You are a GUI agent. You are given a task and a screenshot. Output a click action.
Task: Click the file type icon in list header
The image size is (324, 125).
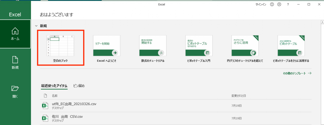point(46,96)
